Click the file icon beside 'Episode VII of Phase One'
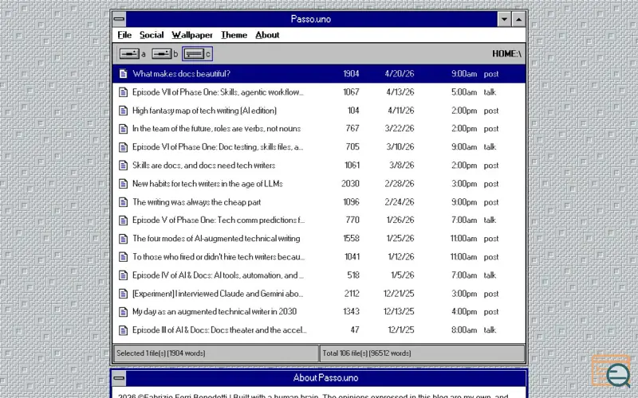Image resolution: width=638 pixels, height=398 pixels. pos(123,92)
